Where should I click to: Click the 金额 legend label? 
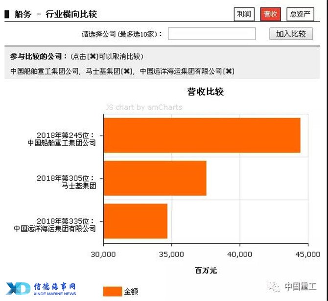pyautogui.click(x=131, y=291)
